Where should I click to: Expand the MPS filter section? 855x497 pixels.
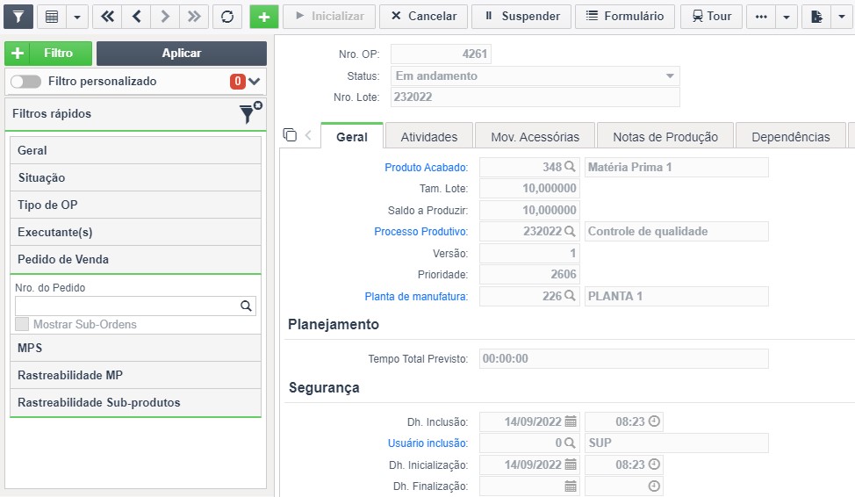[135, 348]
